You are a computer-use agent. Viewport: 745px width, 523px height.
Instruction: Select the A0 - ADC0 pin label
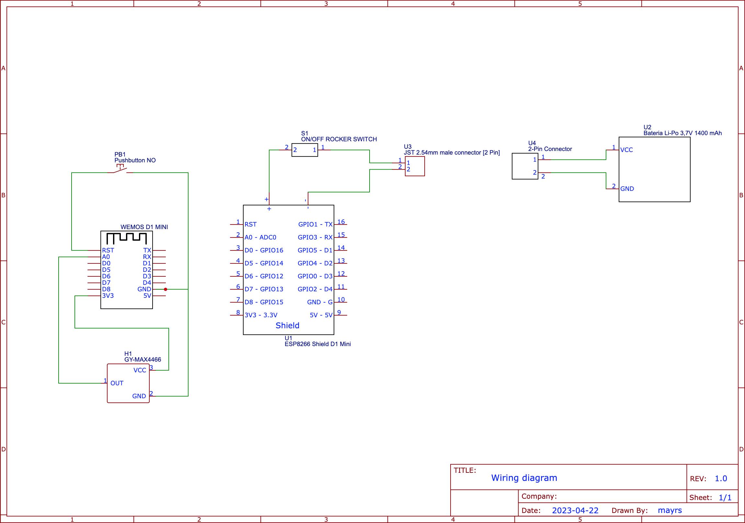[260, 237]
